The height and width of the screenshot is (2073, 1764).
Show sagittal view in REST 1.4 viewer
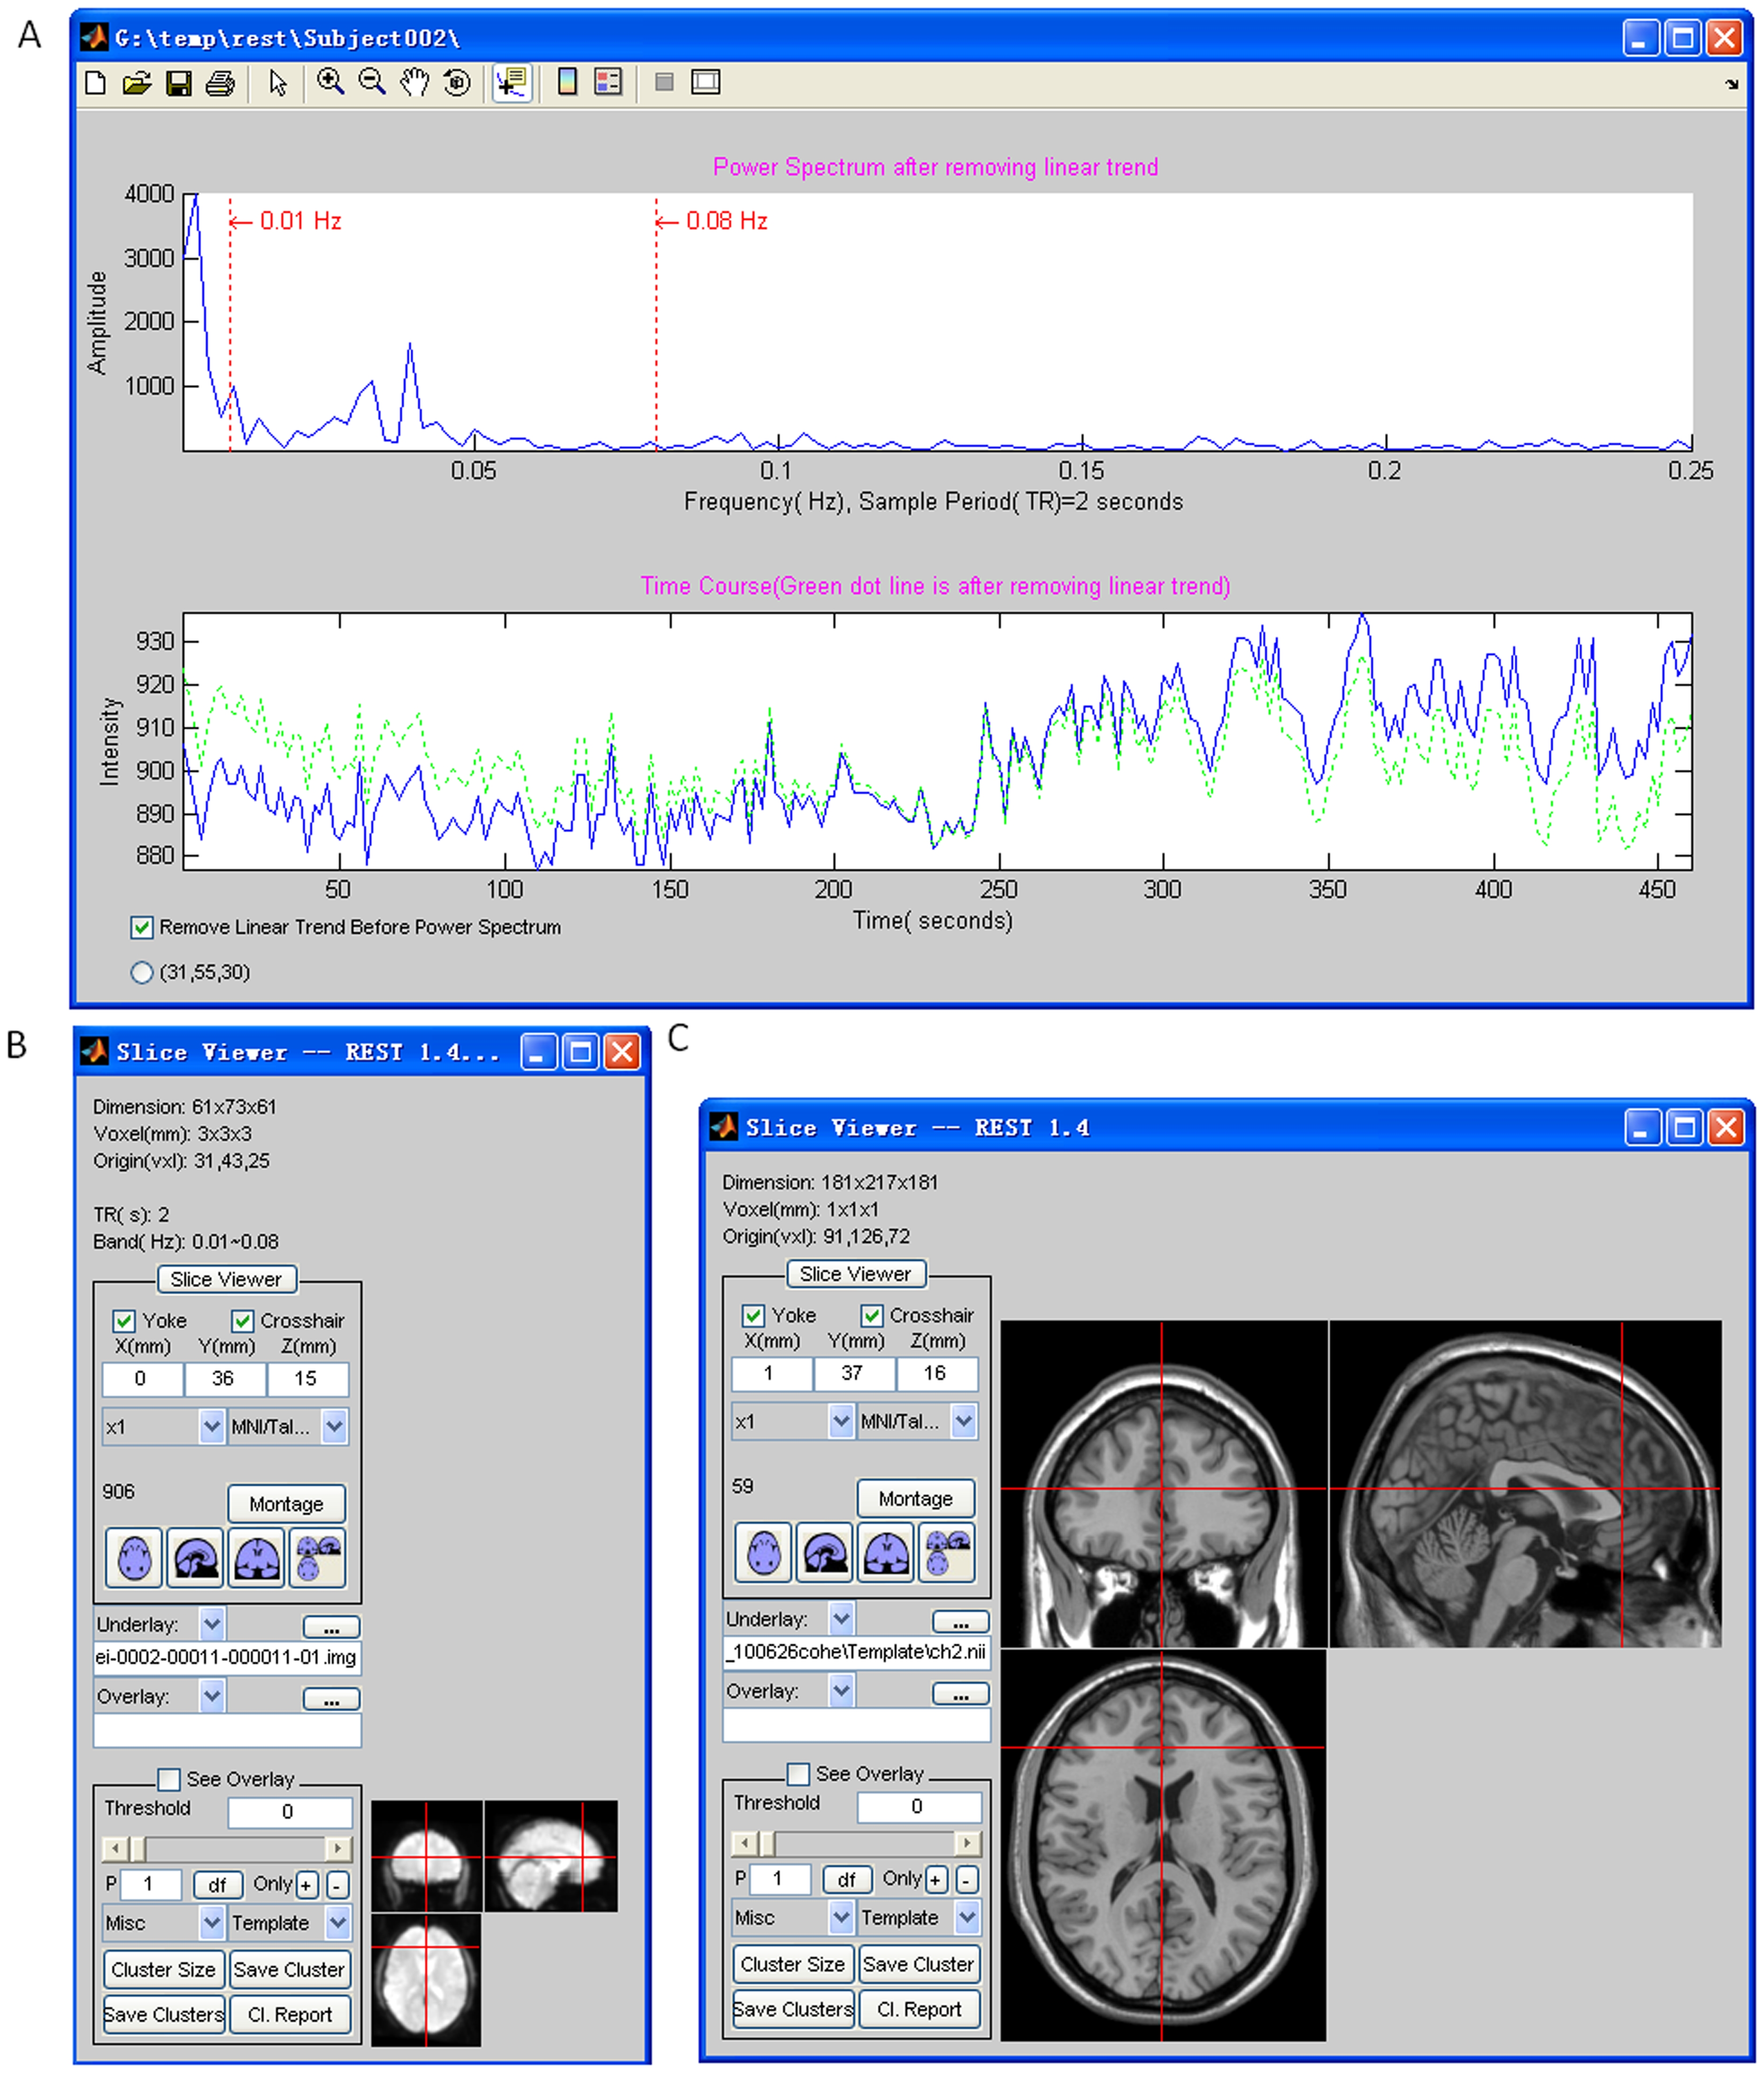point(825,1552)
